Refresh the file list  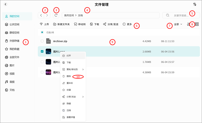click(56, 15)
